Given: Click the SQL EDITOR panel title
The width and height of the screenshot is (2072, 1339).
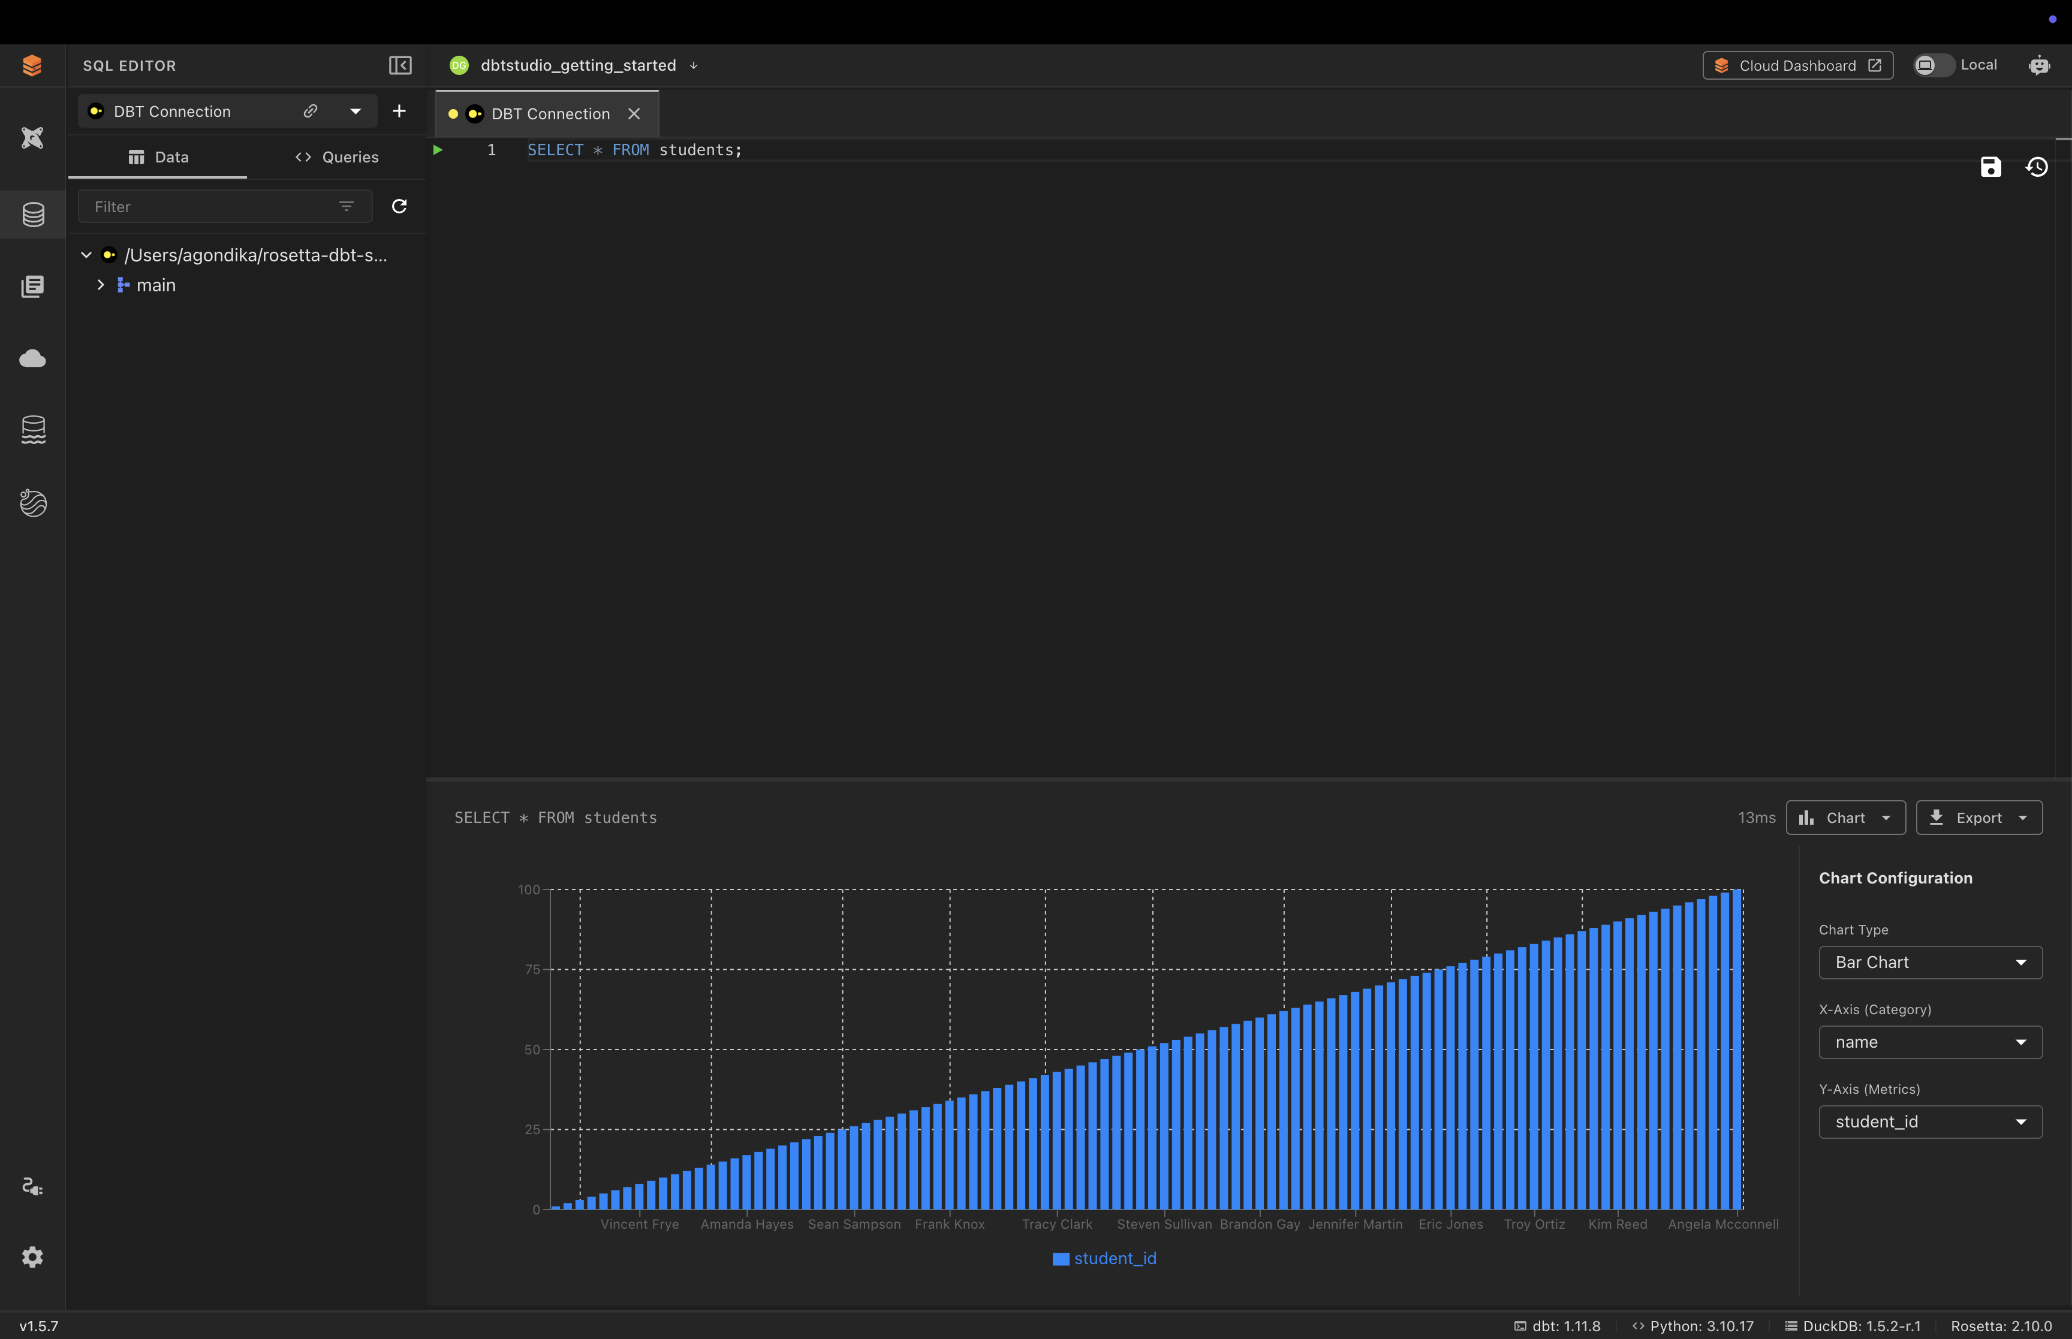Looking at the screenshot, I should [129, 65].
